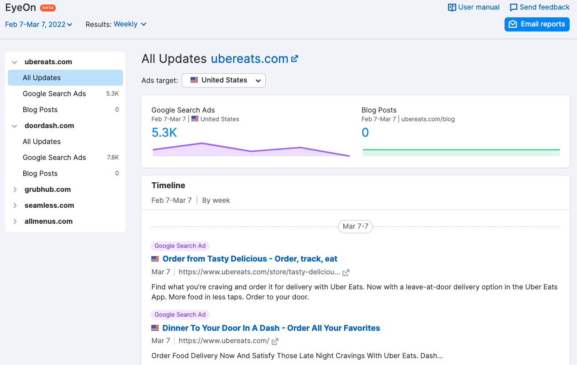Click the tasty-delicious store URL text
The width and height of the screenshot is (577, 365).
click(259, 272)
